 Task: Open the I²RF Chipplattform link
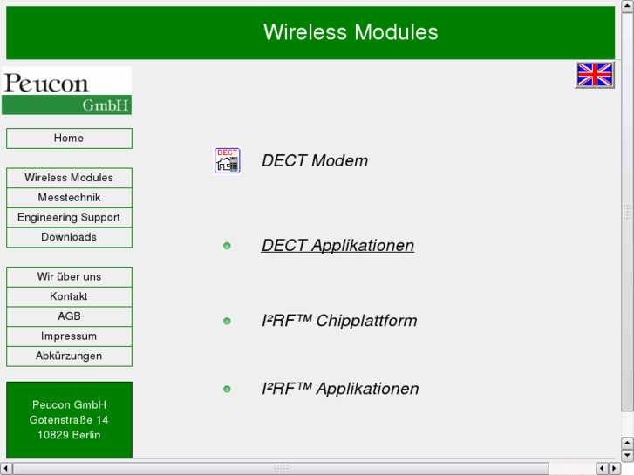click(x=339, y=321)
